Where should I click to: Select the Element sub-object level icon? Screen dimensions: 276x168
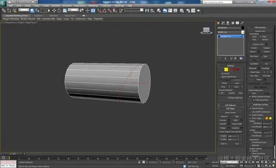point(238,70)
